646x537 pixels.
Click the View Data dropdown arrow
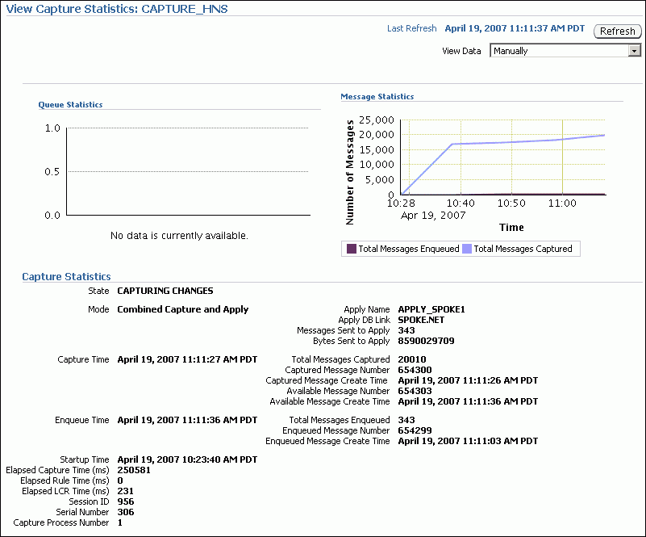pos(634,50)
